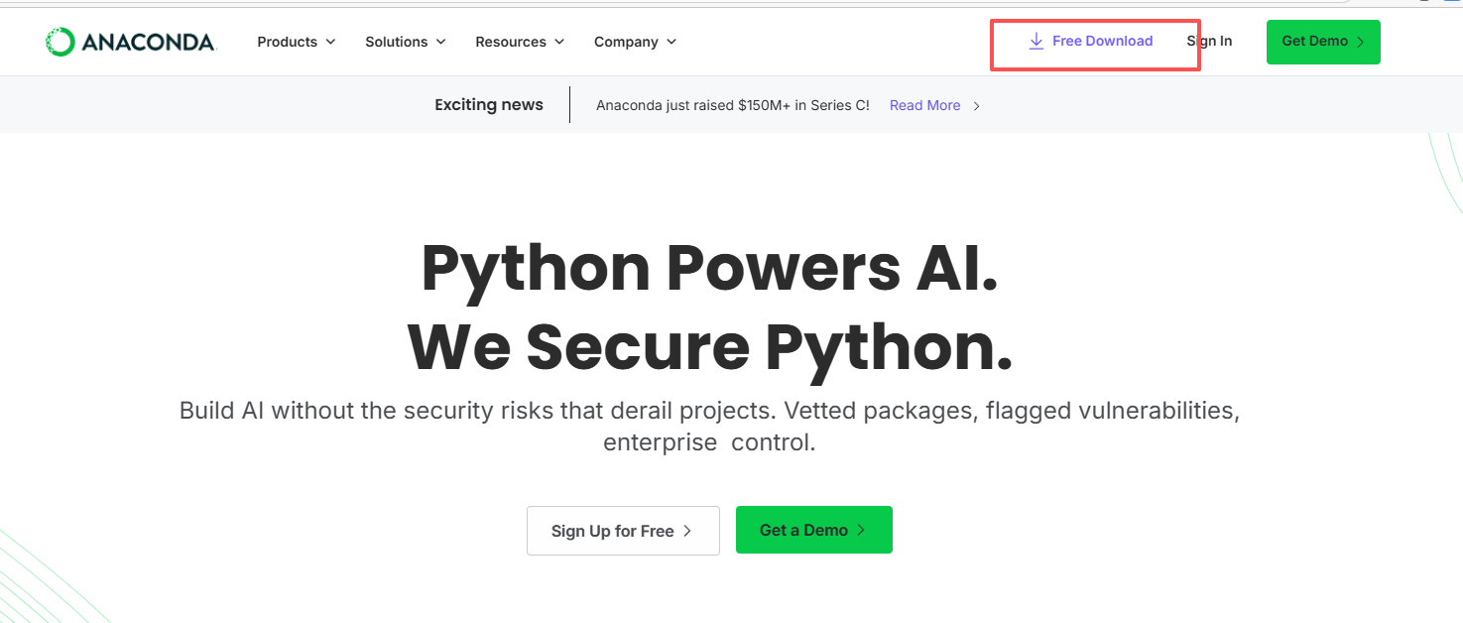
Task: Expand the Company dropdown chevron
Action: click(x=671, y=42)
